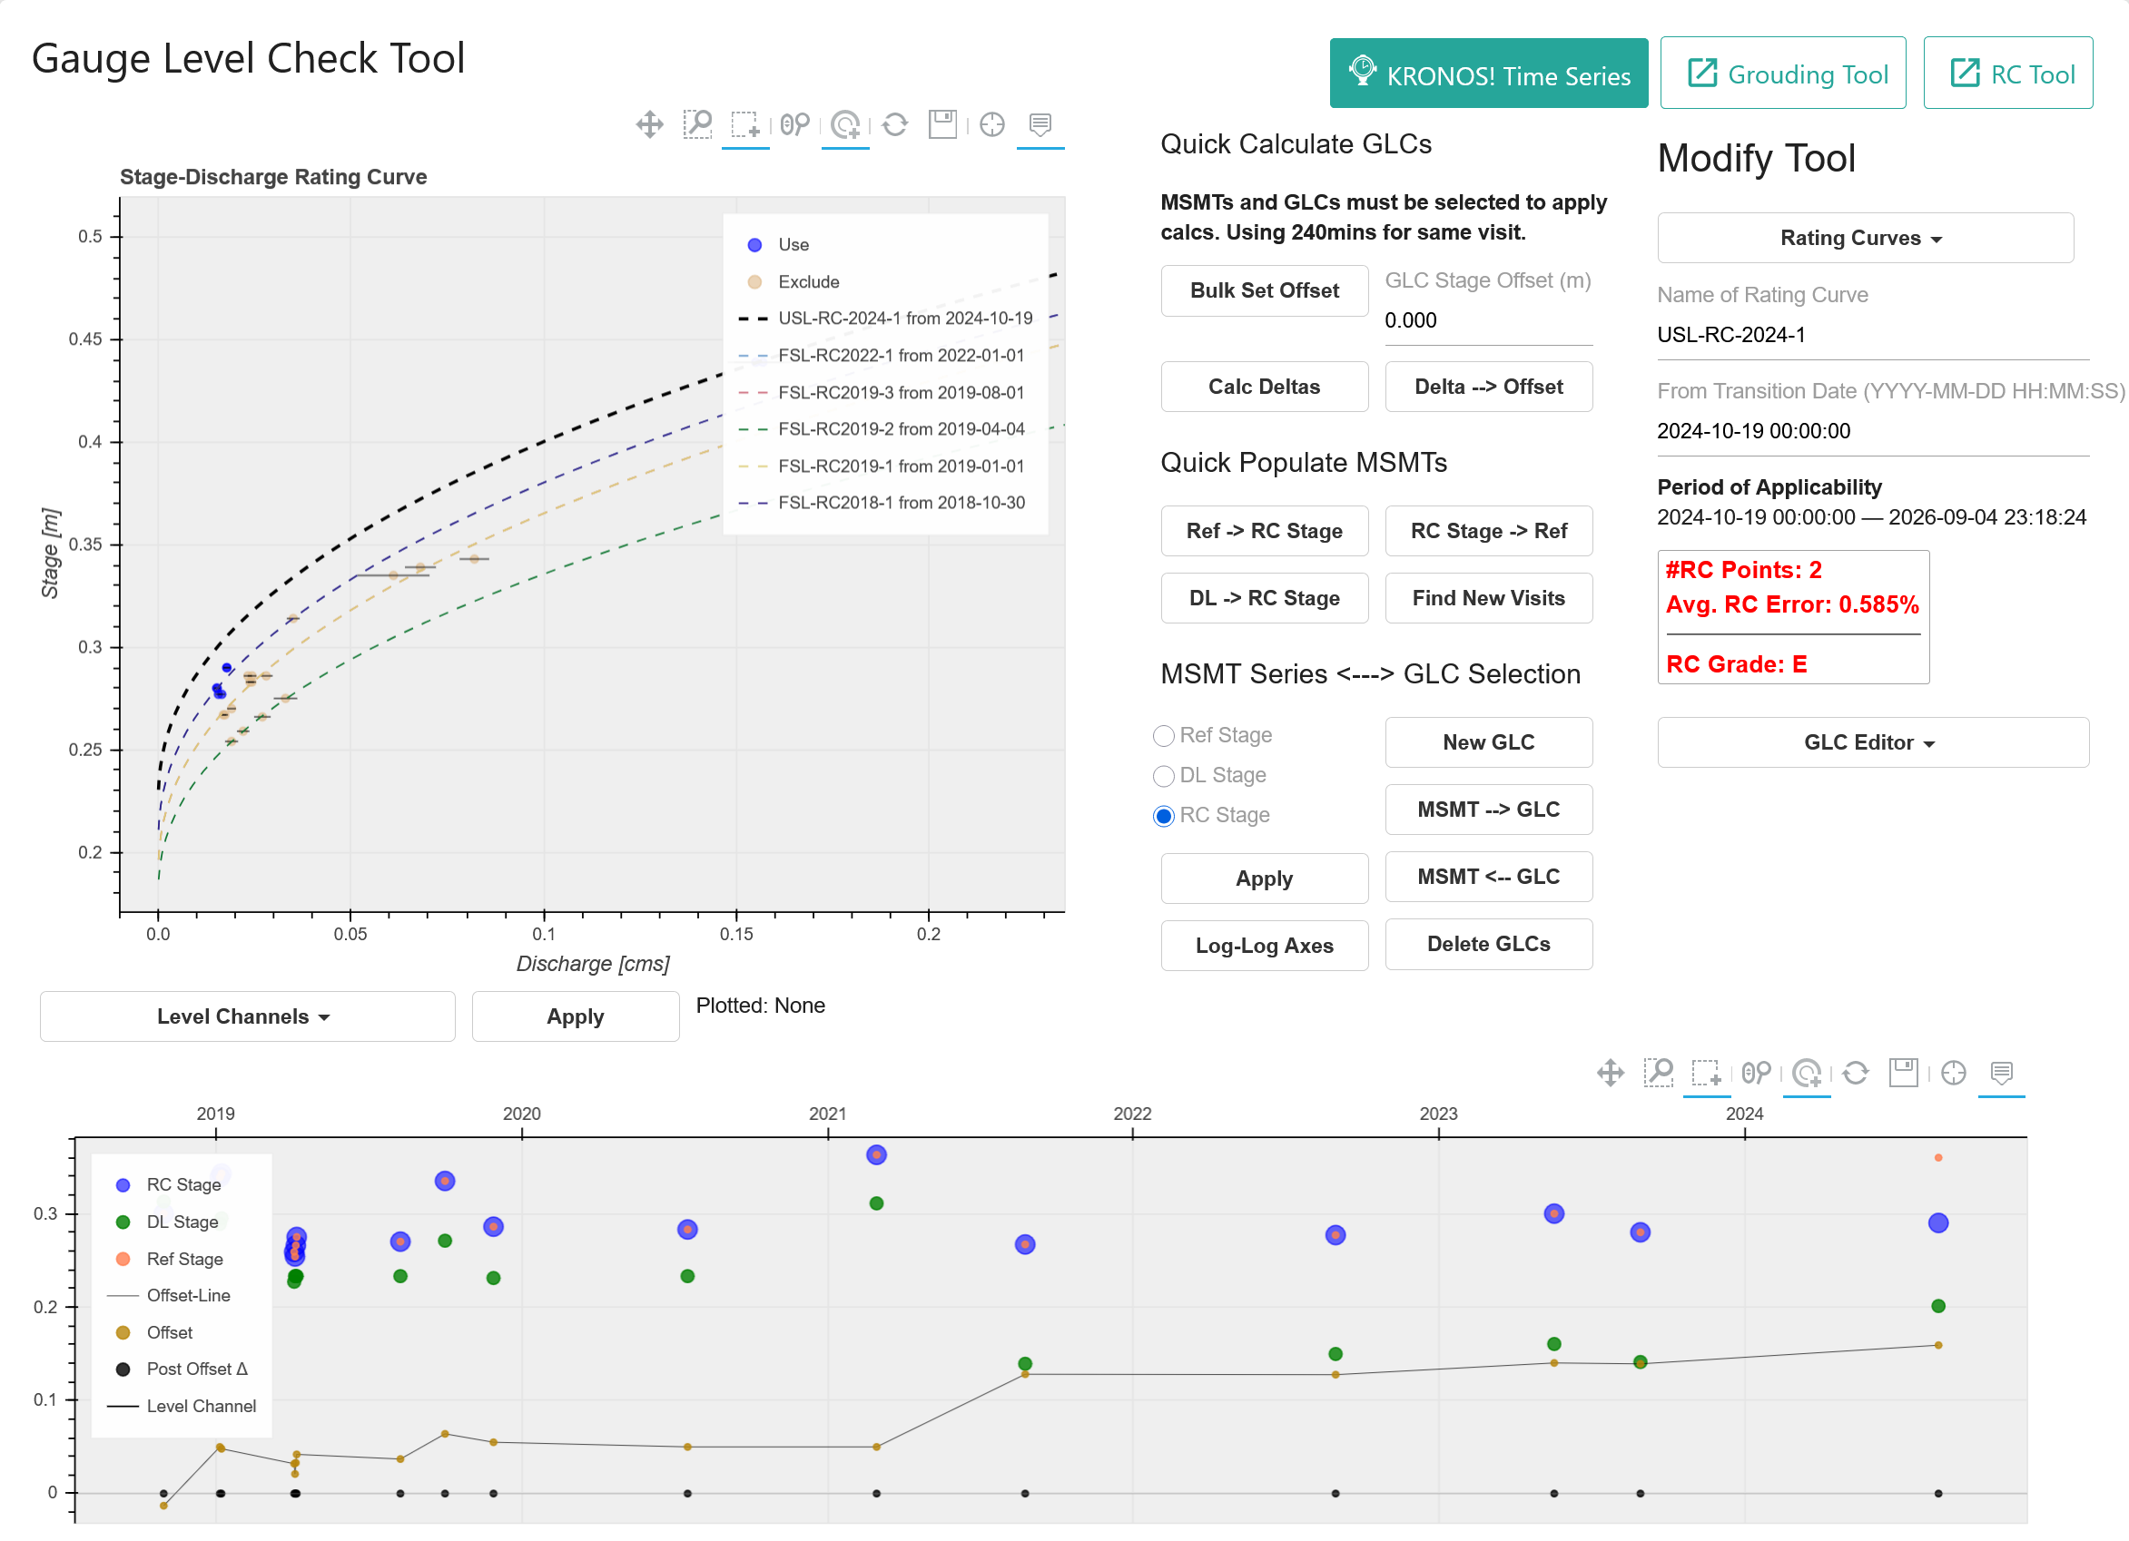Click the Bulk Set Offset button
The image size is (2129, 1541).
(1265, 291)
